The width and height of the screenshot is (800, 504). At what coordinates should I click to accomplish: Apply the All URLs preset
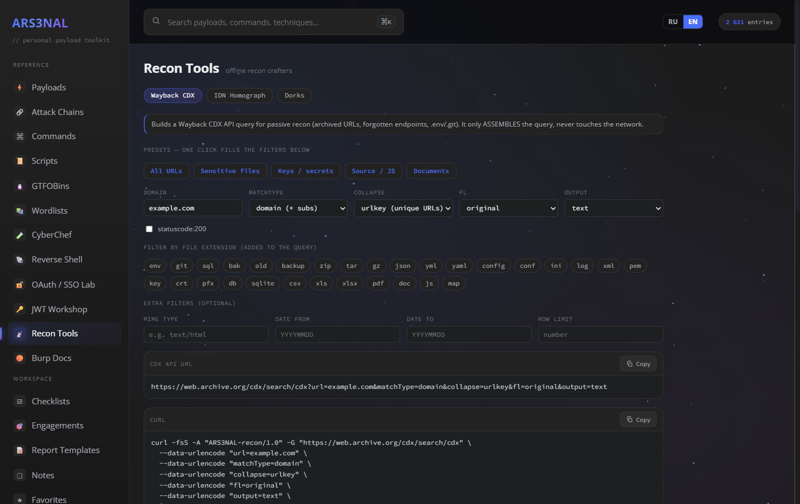167,171
